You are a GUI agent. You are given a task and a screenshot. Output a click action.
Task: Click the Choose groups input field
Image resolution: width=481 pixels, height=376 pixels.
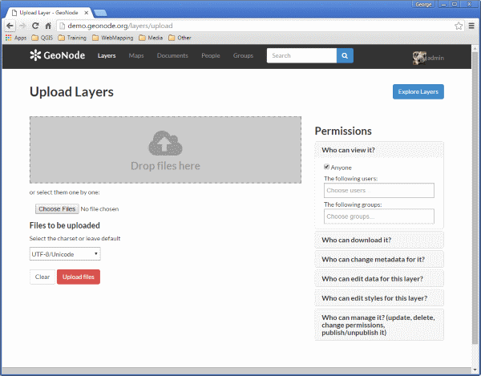[x=379, y=216]
